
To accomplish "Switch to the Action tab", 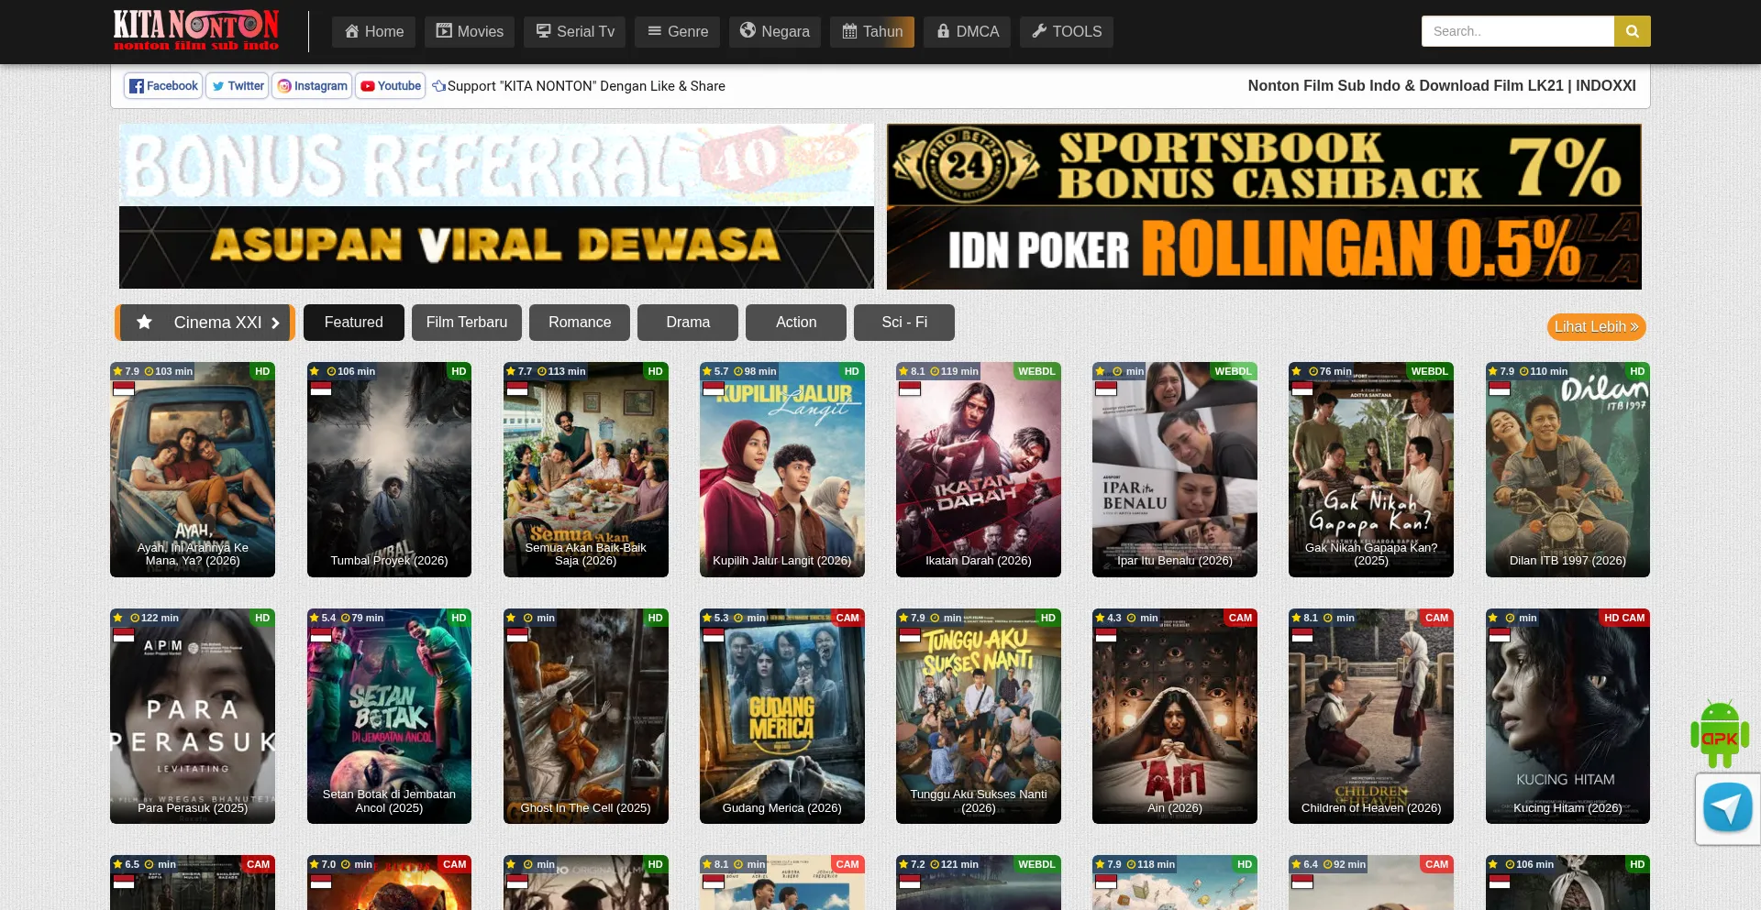I will pos(796,323).
